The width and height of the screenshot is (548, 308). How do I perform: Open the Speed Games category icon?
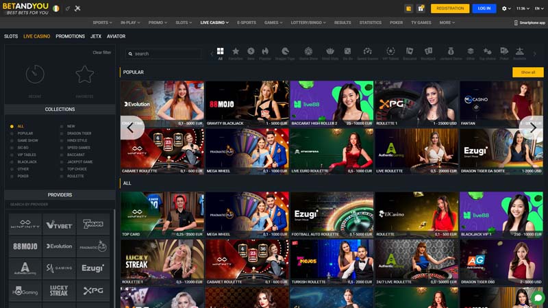point(367,53)
